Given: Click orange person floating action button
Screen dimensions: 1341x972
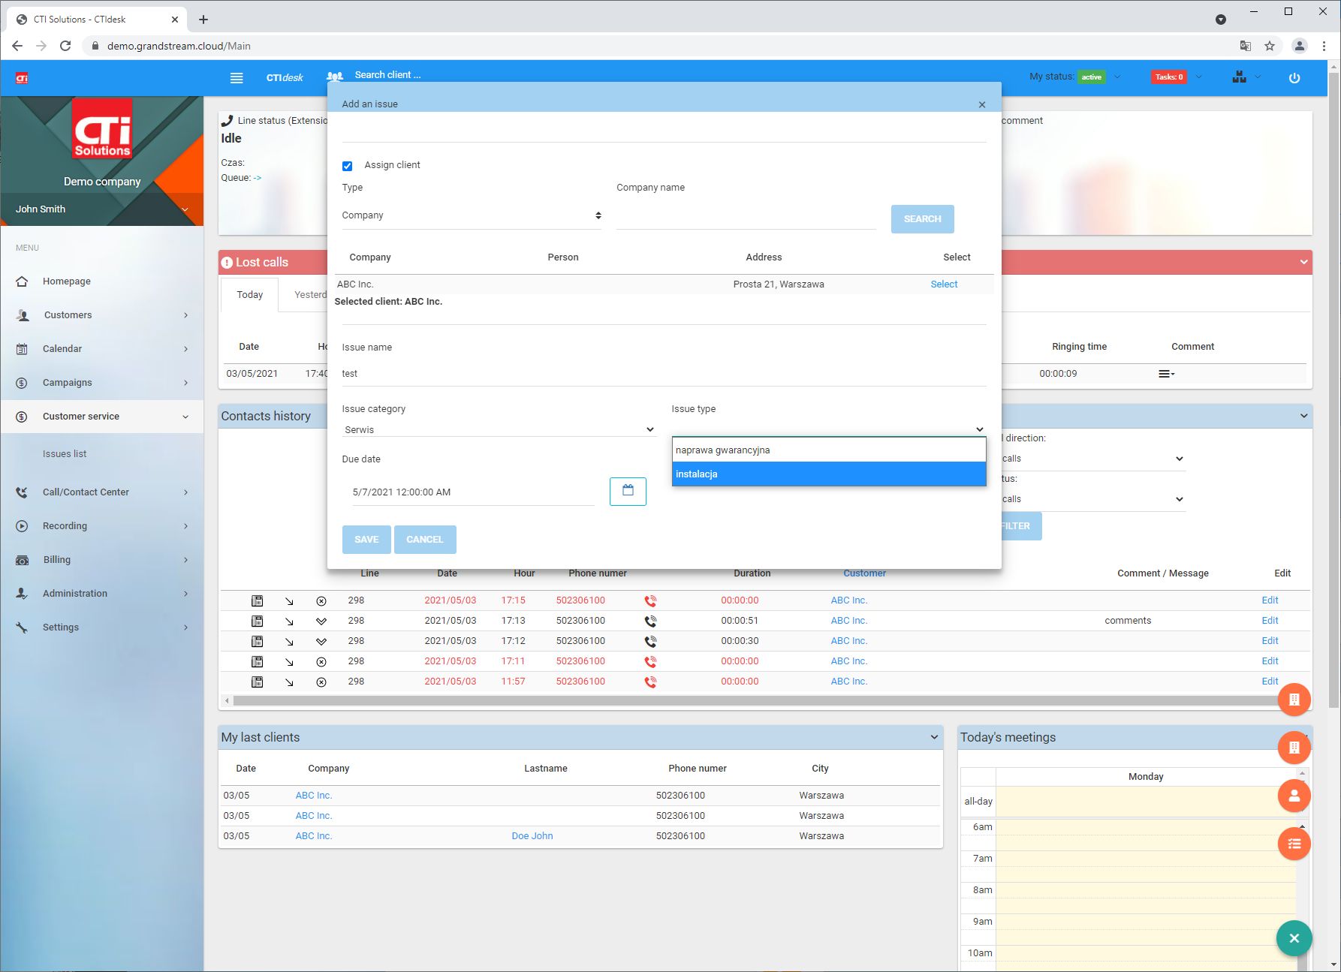Looking at the screenshot, I should [1294, 796].
